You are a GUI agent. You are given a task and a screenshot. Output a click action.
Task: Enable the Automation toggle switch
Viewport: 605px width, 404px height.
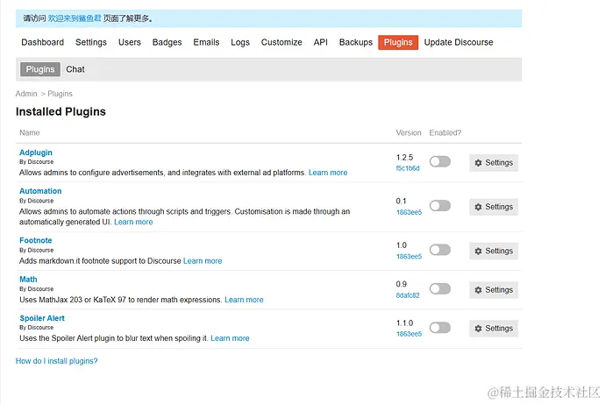(x=440, y=205)
